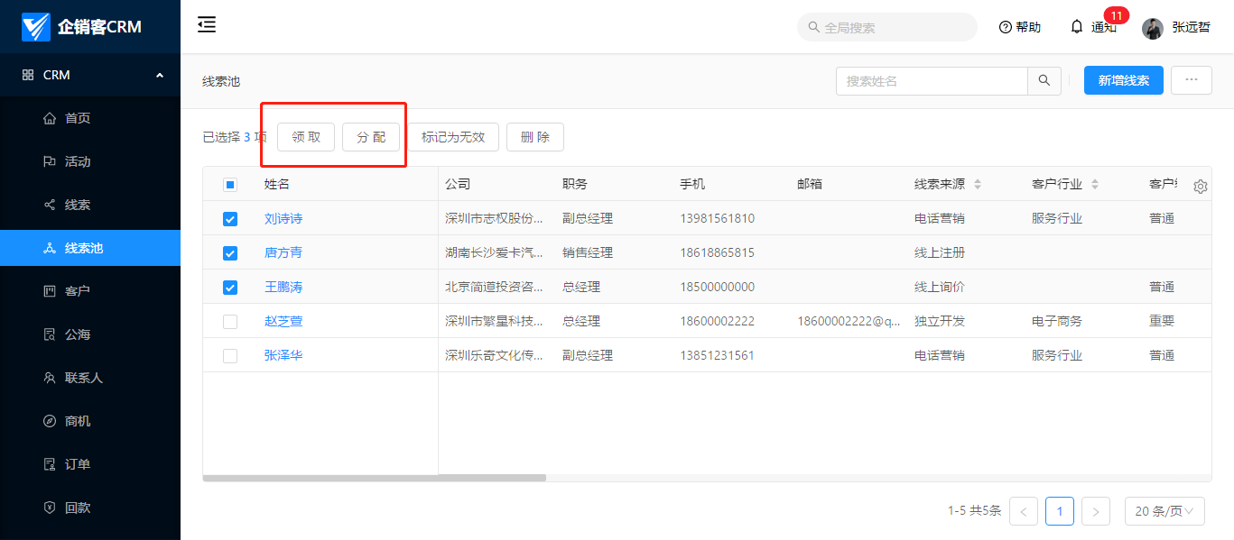The image size is (1234, 540).
Task: Sort by 客户行业 column sorter arrows
Action: pos(1094,184)
